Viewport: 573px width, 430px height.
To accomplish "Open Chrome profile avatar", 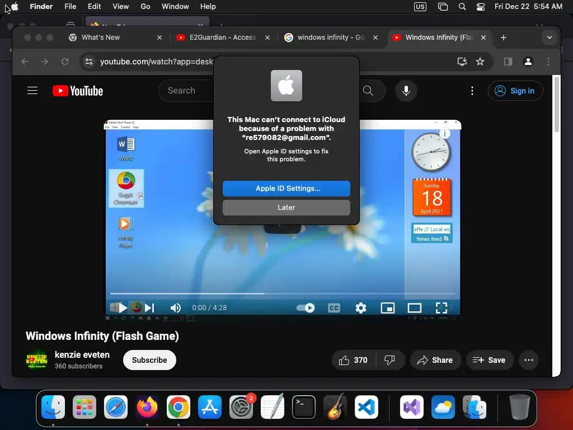I will pyautogui.click(x=528, y=62).
